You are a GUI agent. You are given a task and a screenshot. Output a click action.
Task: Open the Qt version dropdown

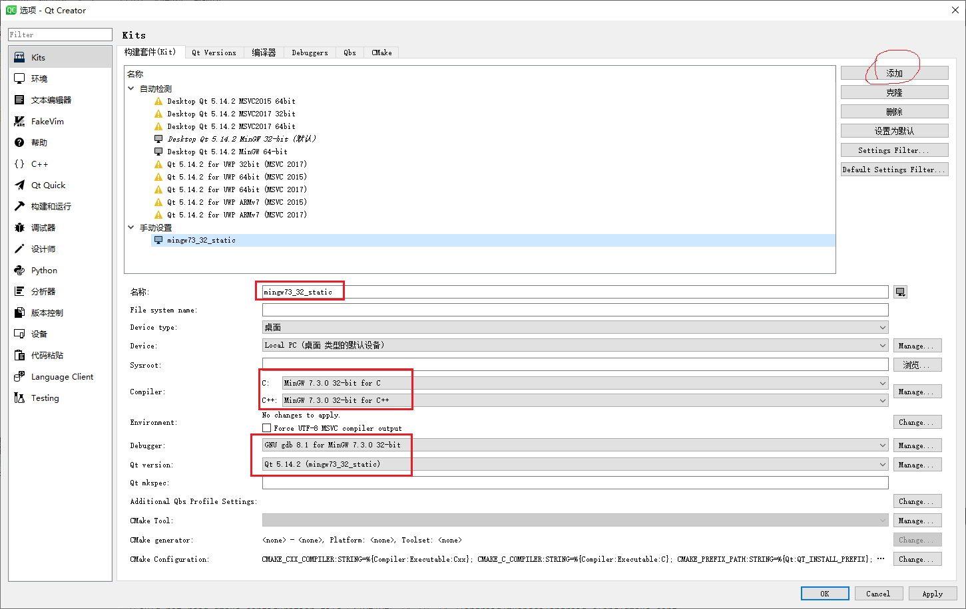(x=882, y=464)
